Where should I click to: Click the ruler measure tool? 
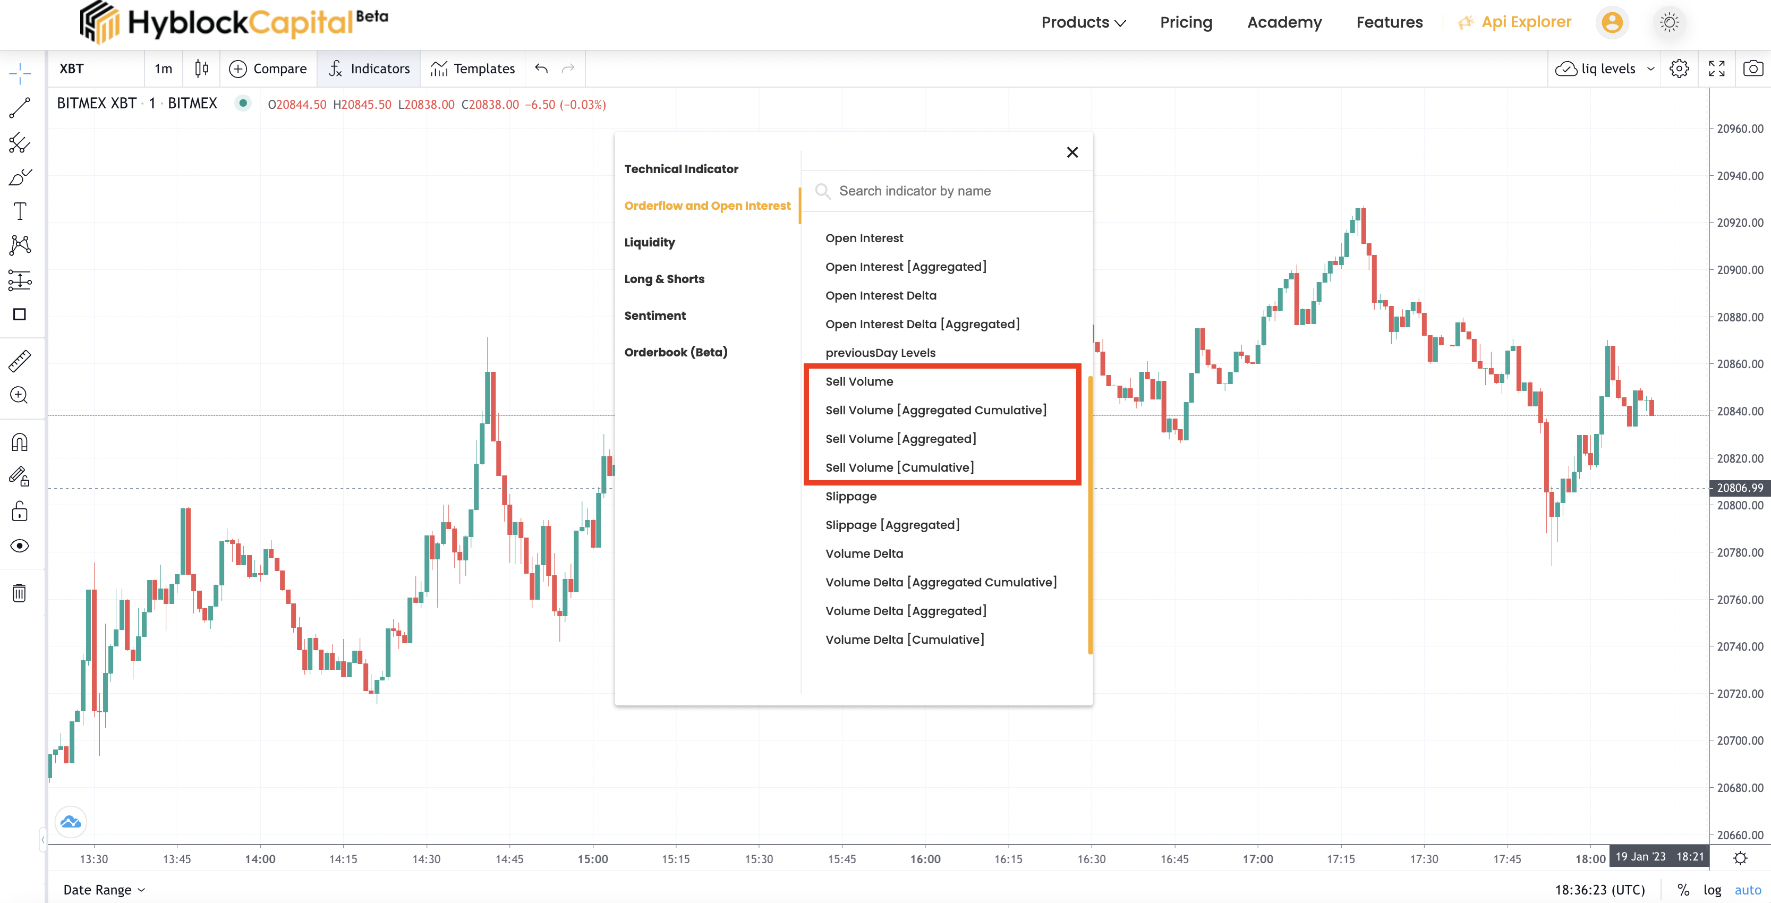pos(19,361)
